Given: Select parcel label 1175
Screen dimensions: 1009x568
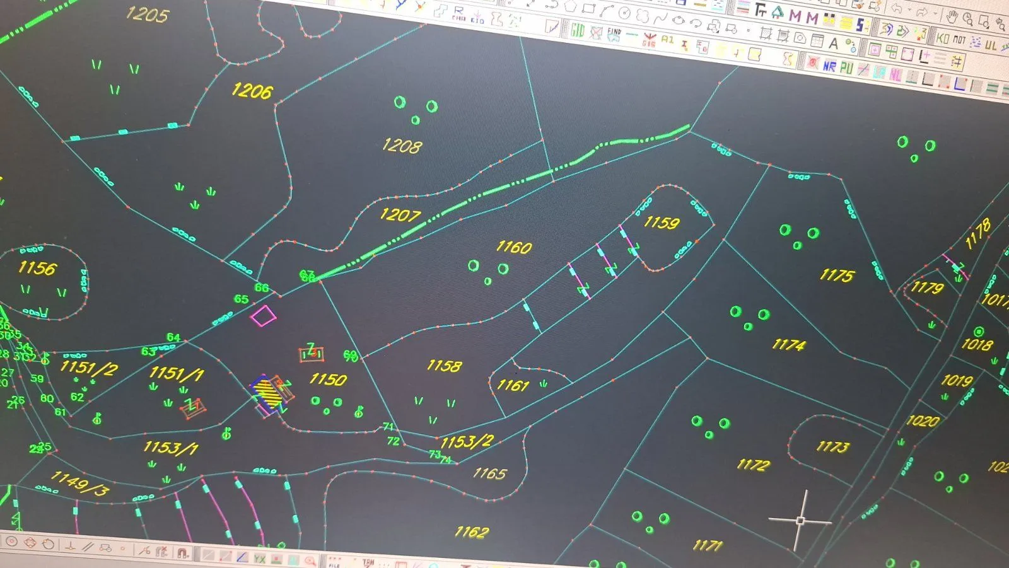Looking at the screenshot, I should 837,275.
